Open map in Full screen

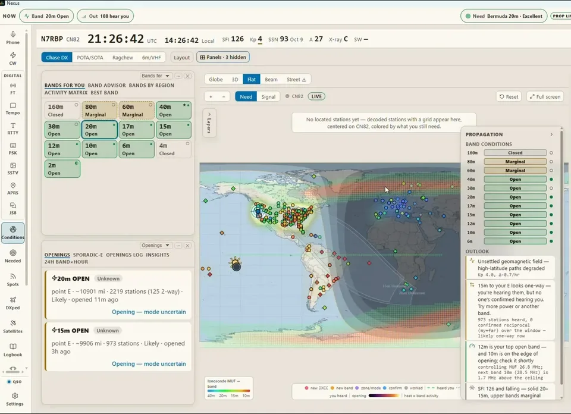tap(545, 96)
